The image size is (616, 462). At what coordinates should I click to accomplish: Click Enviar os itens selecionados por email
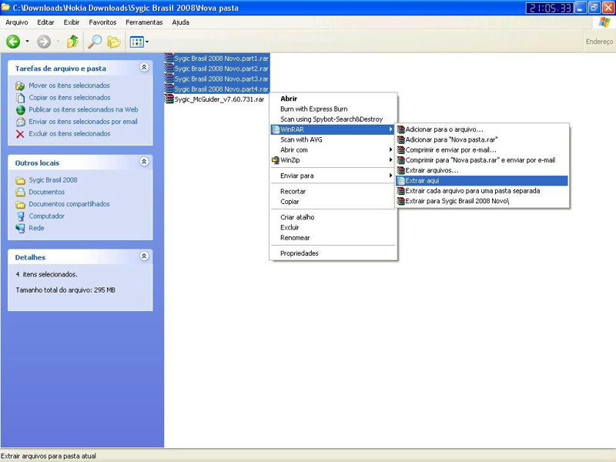click(x=83, y=122)
